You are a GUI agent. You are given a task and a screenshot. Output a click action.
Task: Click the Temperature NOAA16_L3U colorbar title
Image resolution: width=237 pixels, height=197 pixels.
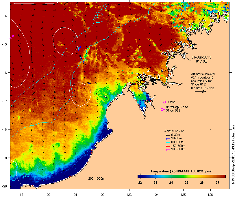pos(181,171)
